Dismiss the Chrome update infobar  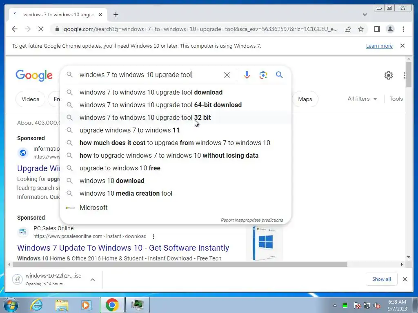point(402,46)
